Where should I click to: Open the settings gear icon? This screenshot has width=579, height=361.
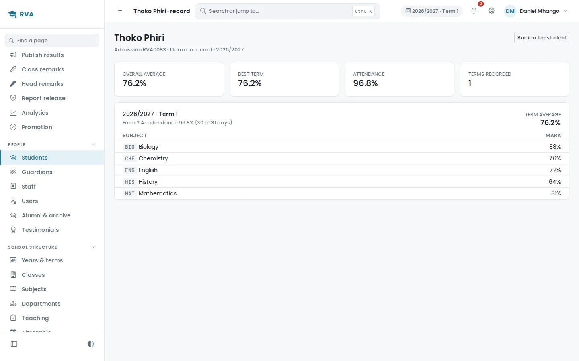[491, 11]
